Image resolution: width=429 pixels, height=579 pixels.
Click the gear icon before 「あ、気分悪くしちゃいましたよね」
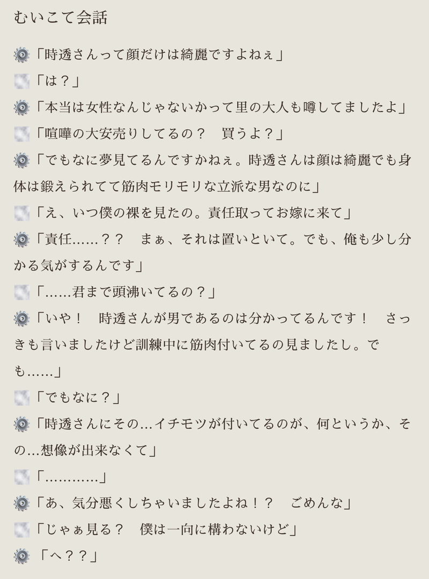point(21,503)
